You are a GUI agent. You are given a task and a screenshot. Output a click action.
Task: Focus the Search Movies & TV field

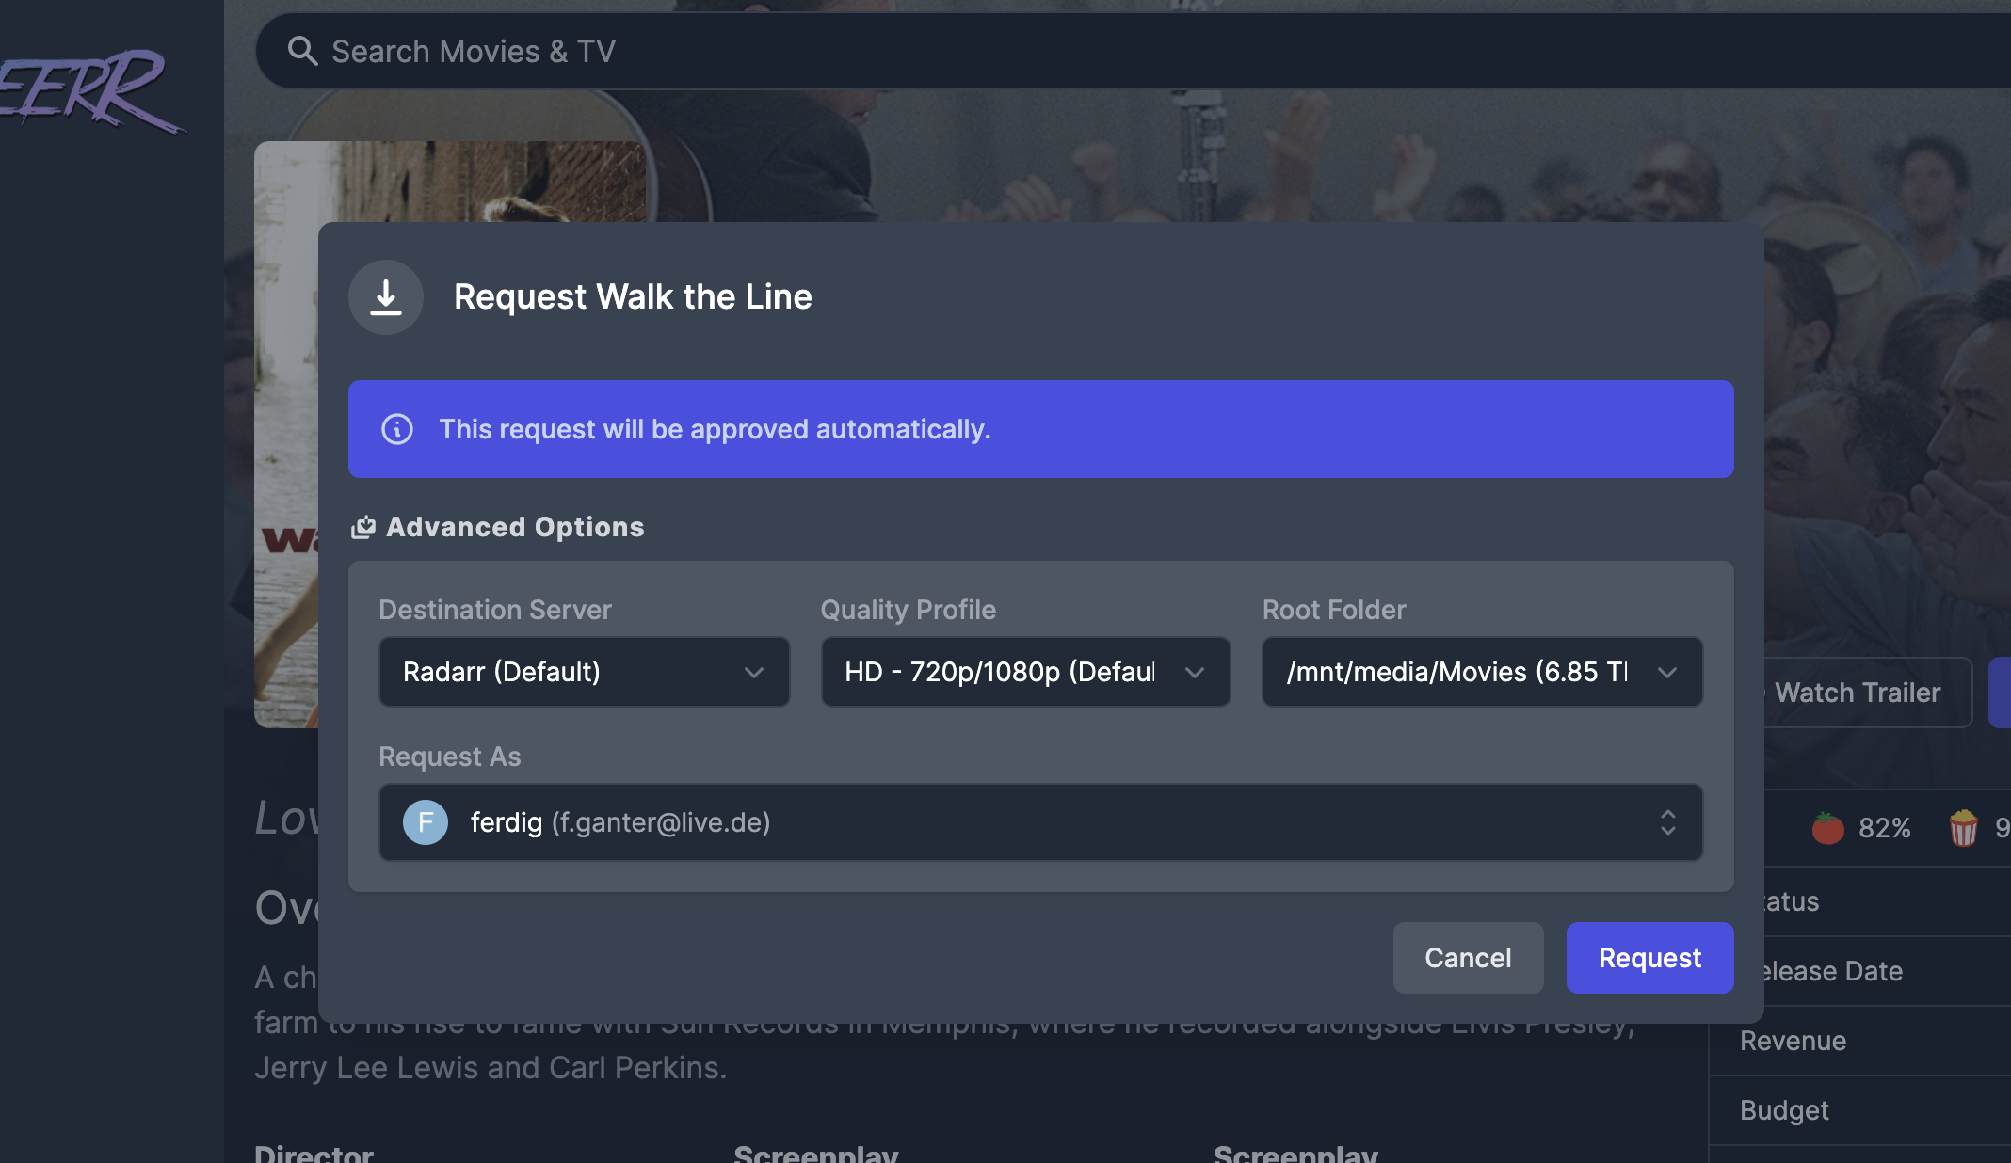[x=1130, y=51]
